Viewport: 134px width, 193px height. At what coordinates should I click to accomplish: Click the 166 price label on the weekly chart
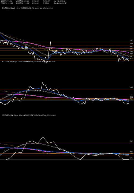(131, 87)
